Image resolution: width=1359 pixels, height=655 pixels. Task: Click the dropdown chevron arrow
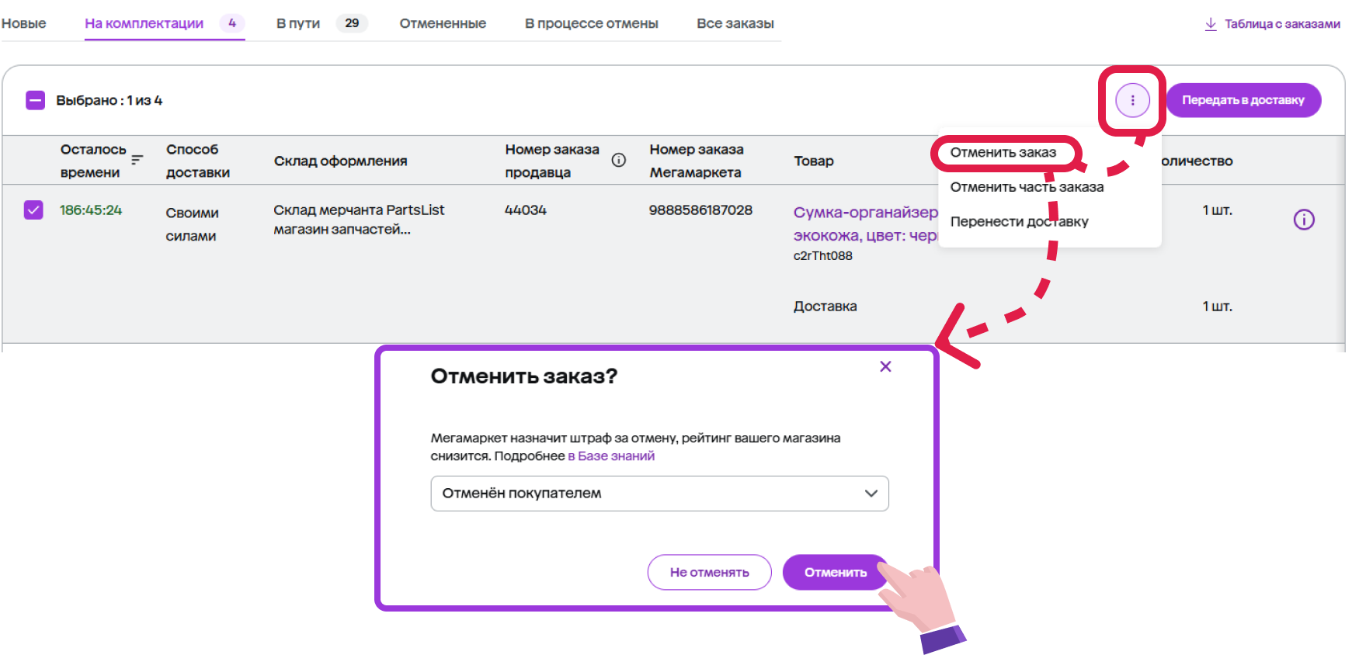[x=871, y=494]
